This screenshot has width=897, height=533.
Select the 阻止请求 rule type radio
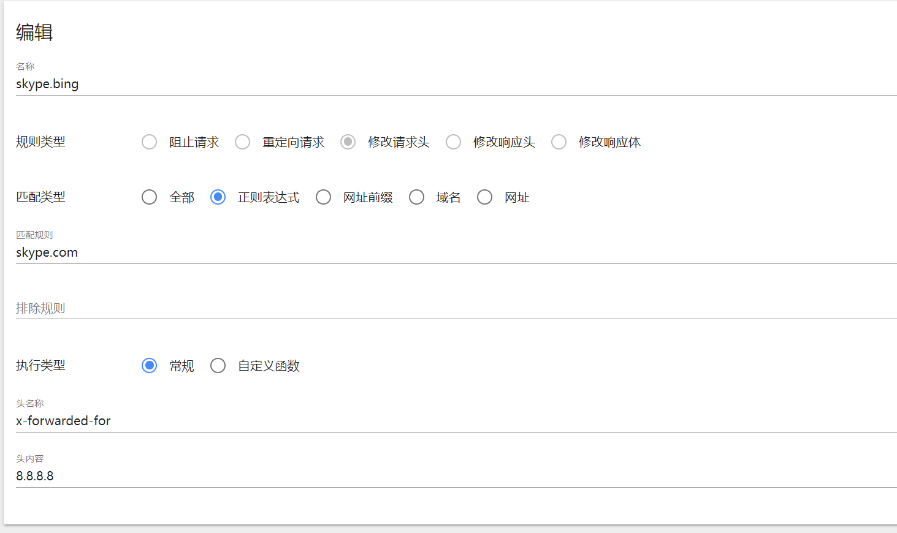(x=149, y=142)
